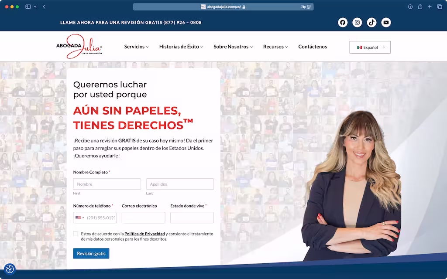
Task: Click the abogadajulia.com/es/ address bar
Action: click(x=223, y=7)
